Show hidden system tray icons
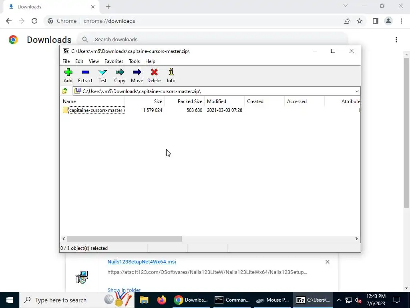This screenshot has height=308, width=410. (339, 300)
